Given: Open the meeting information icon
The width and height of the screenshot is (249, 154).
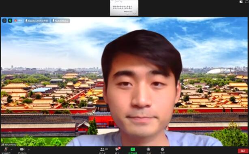Looking at the screenshot, I should pyautogui.click(x=4, y=21).
